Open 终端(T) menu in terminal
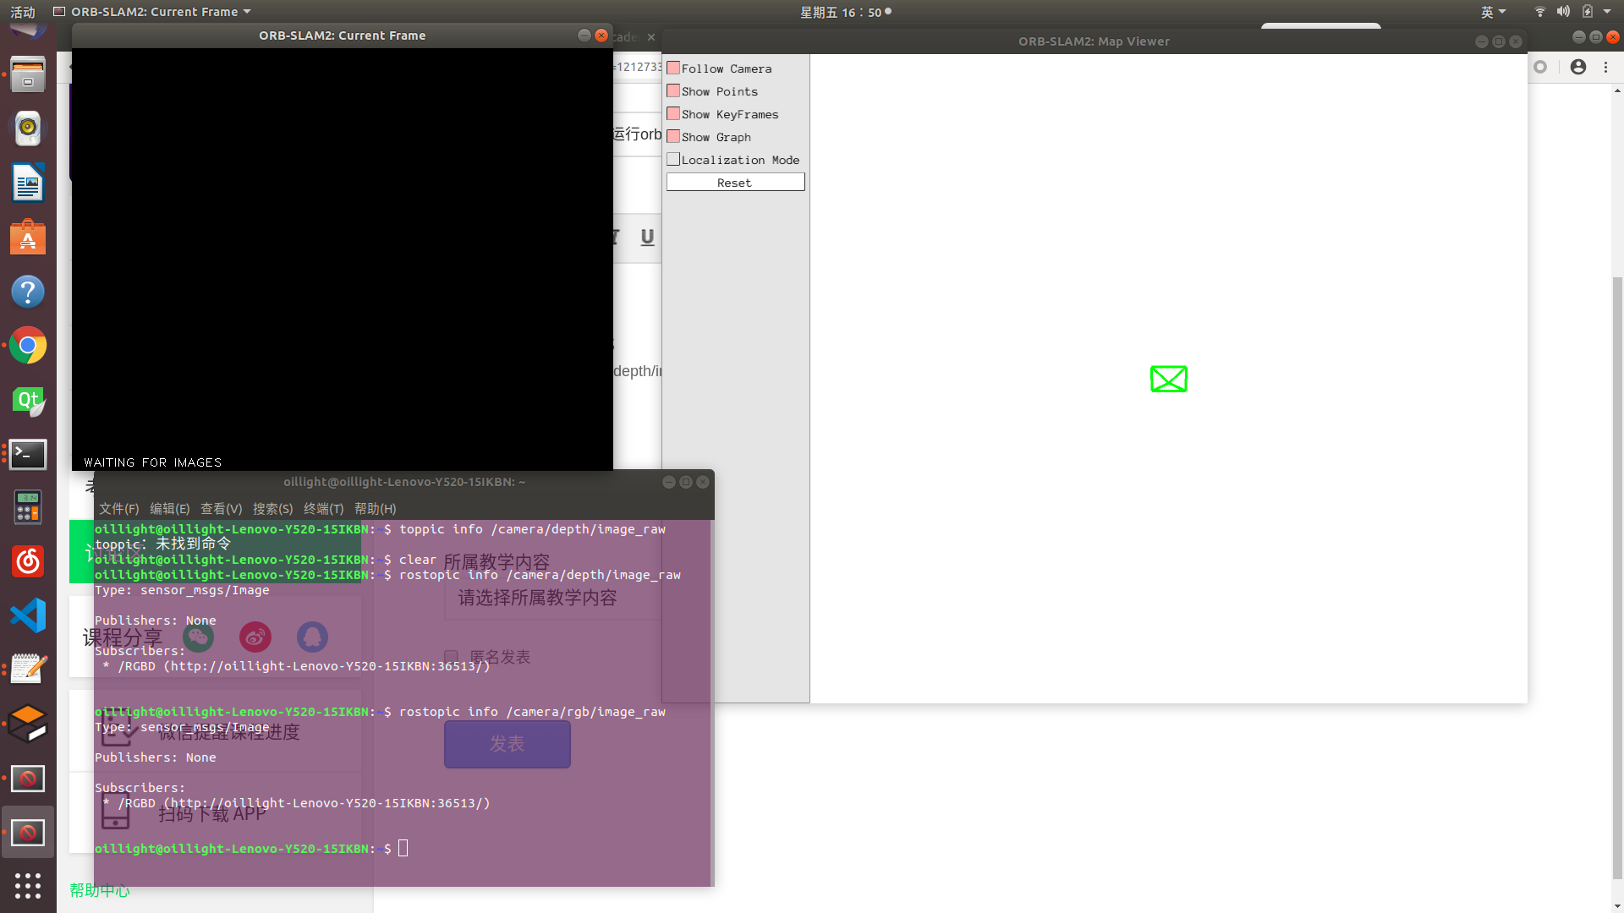This screenshot has height=913, width=1624. click(323, 509)
